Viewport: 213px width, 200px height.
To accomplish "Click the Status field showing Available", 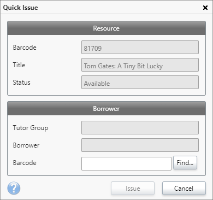I will pos(140,83).
